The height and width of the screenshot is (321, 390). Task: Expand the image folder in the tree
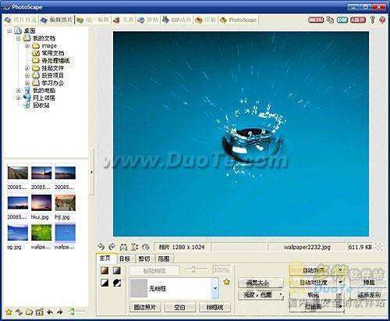click(x=27, y=46)
